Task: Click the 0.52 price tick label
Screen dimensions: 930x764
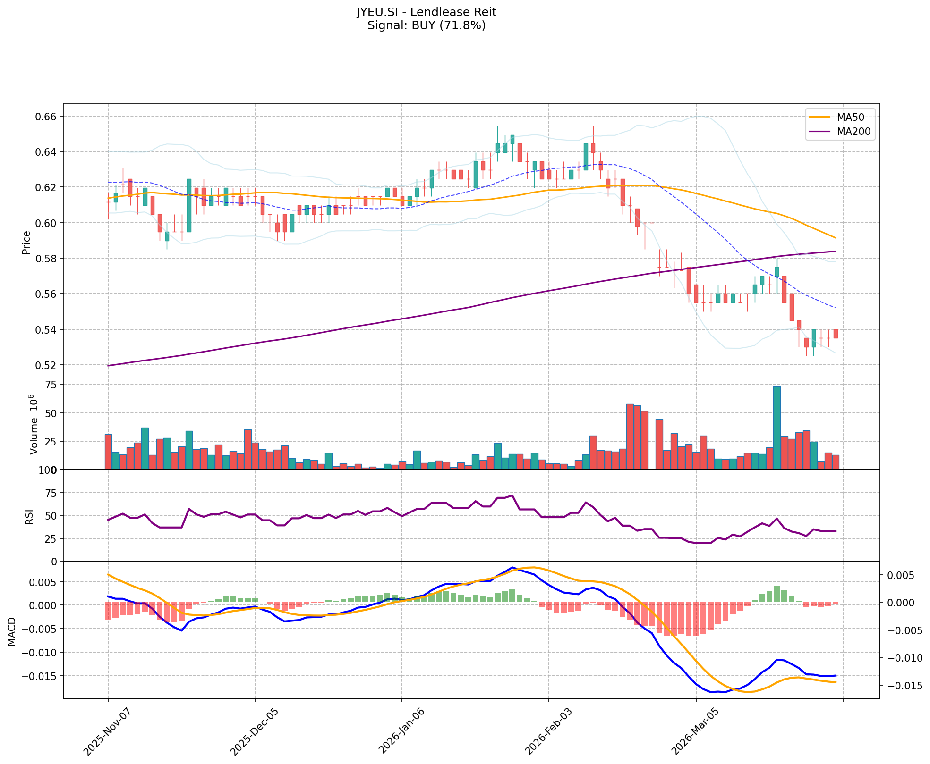Action: pos(46,365)
